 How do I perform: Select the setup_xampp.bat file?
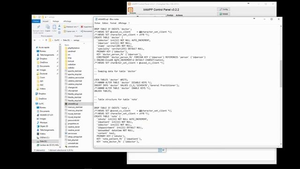pos(75,137)
